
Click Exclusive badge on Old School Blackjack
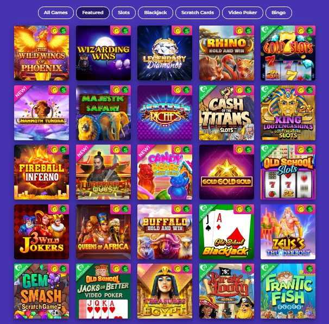coord(206,211)
